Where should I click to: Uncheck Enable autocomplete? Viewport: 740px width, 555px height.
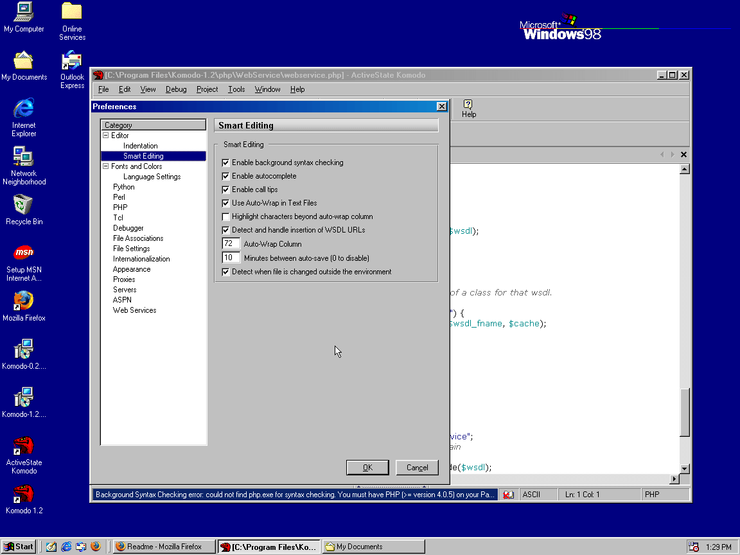click(225, 176)
